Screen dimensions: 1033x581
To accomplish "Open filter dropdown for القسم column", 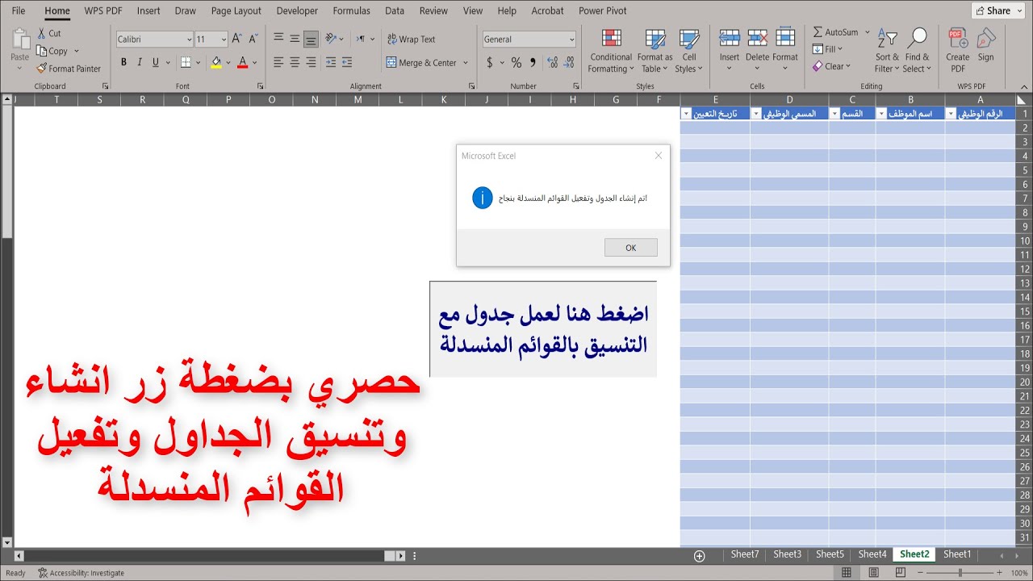I will coord(835,114).
